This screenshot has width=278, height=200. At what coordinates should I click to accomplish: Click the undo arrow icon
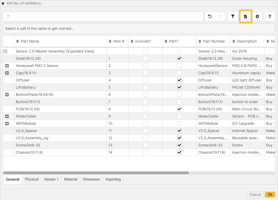pyautogui.click(x=210, y=17)
